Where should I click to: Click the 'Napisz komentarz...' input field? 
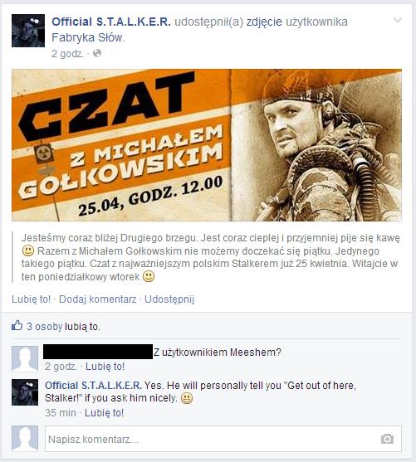223,439
